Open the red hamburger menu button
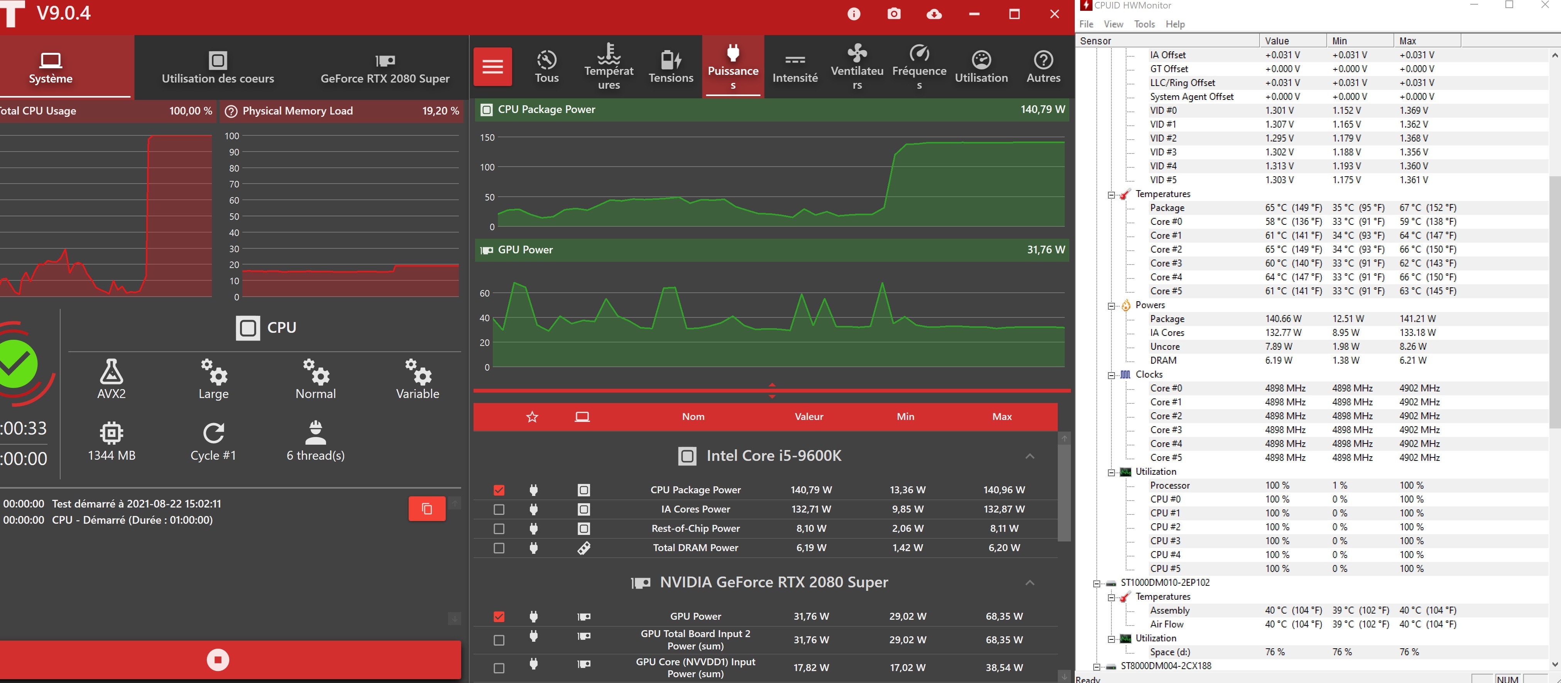1561x683 pixels. tap(492, 67)
